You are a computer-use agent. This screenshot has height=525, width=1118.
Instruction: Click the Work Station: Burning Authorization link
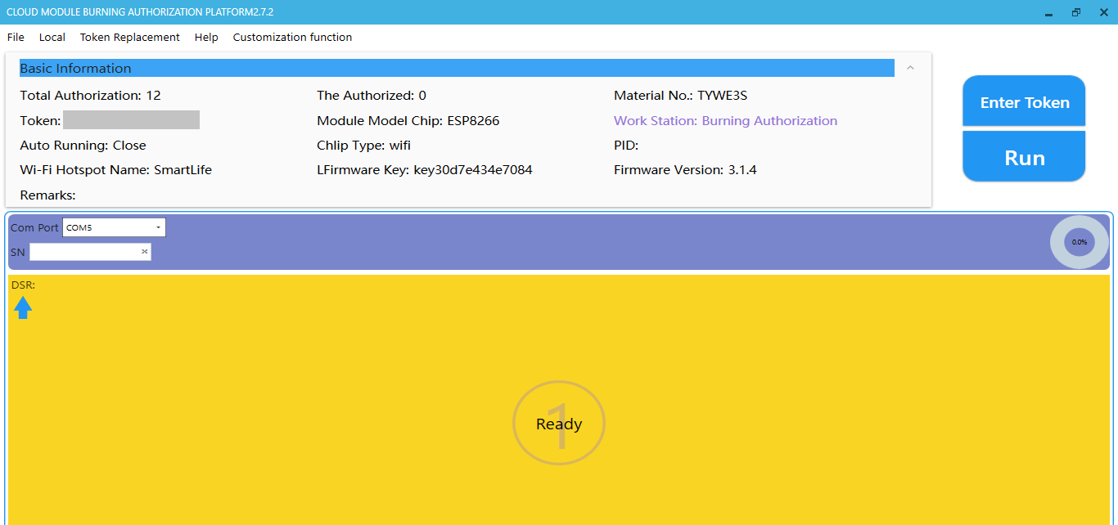tap(725, 120)
